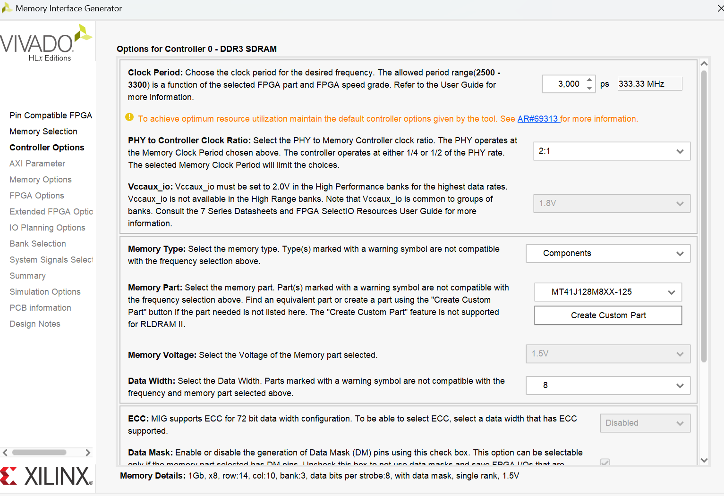724x496 pixels.
Task: Select Extended FPGA Options in the sidebar
Action: click(x=51, y=212)
